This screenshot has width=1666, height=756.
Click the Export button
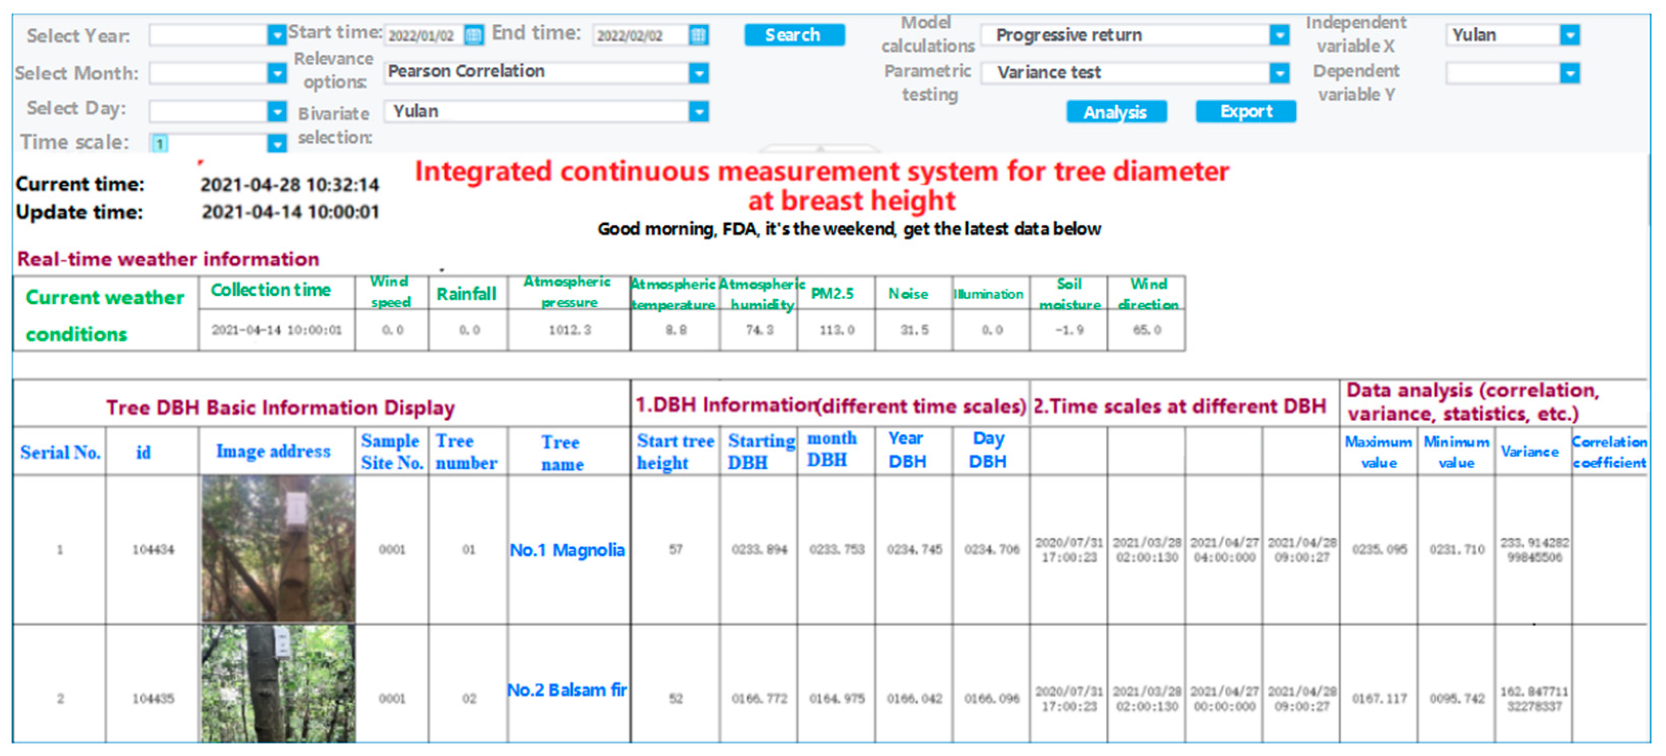pyautogui.click(x=1245, y=111)
